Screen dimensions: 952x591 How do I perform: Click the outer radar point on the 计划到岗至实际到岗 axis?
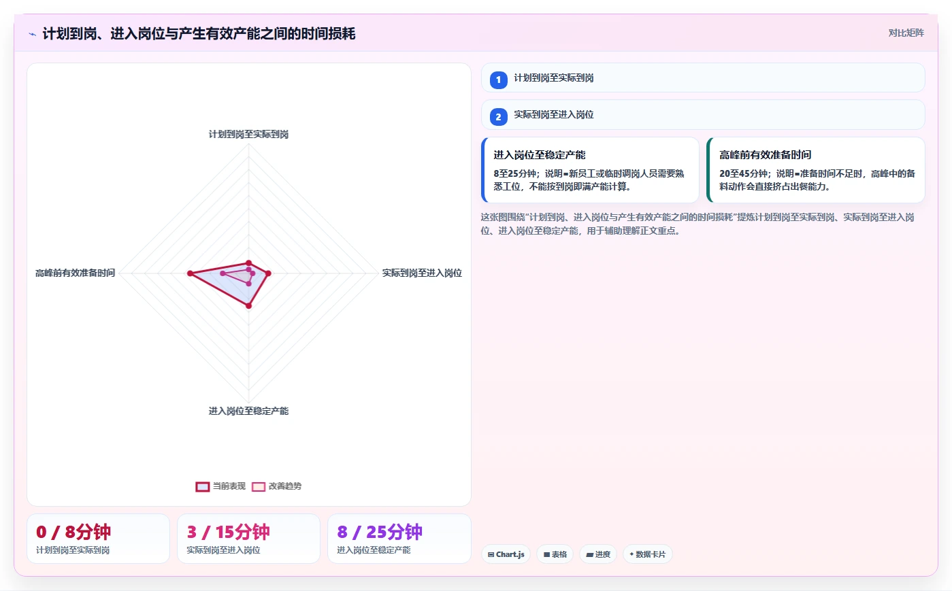point(248,263)
